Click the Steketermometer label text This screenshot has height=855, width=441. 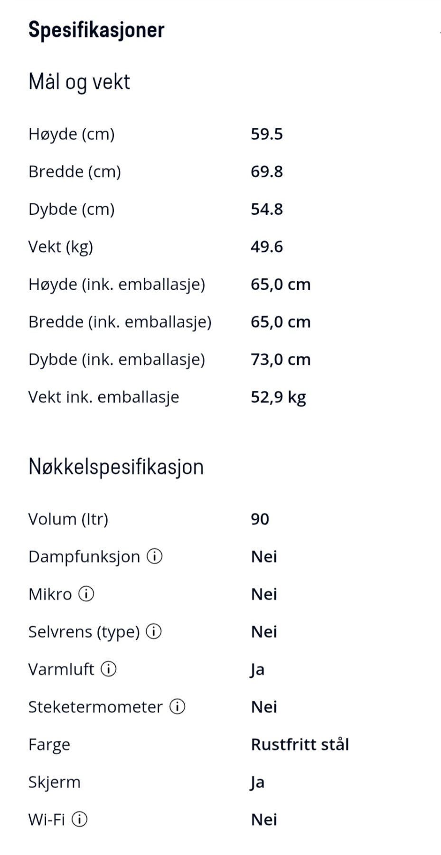pyautogui.click(x=95, y=707)
